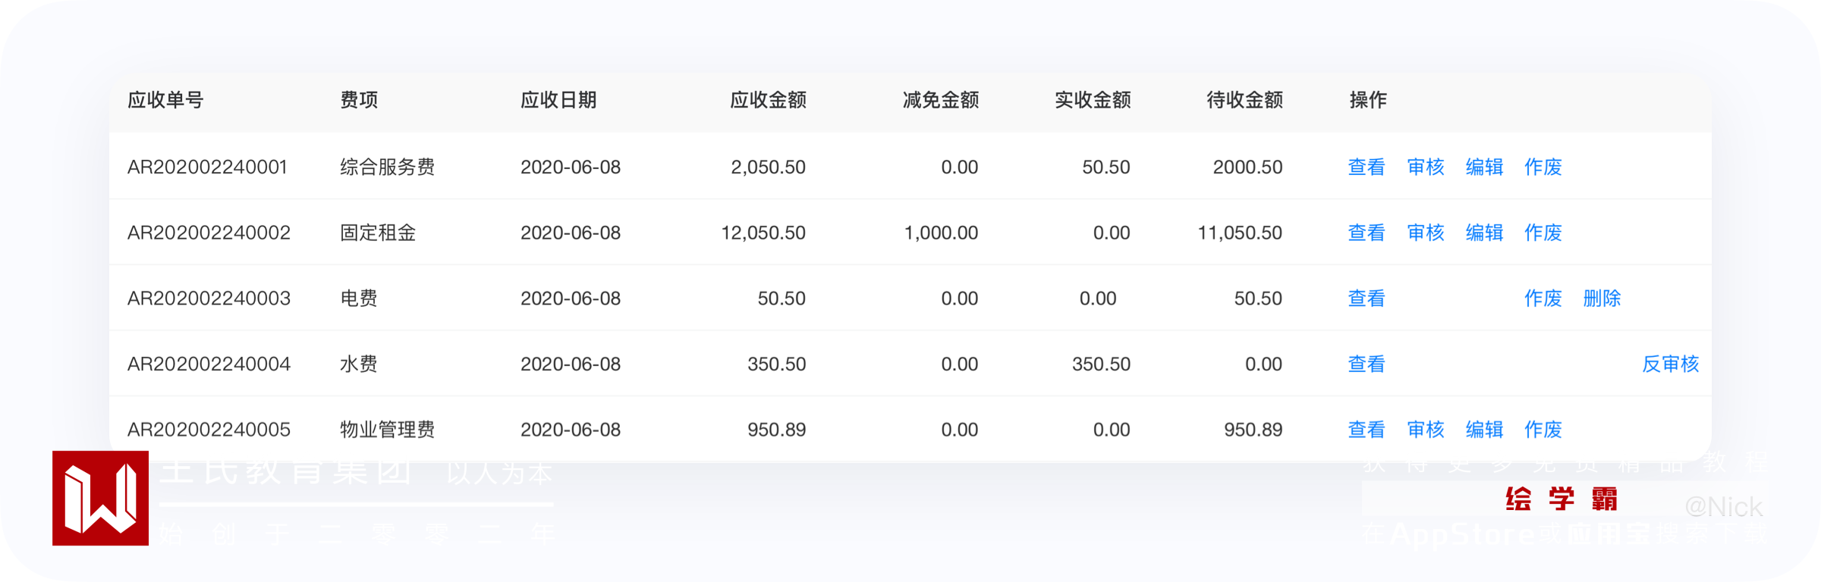Click 查看 for receivable AR202002240001
The height and width of the screenshot is (582, 1821).
pyautogui.click(x=1366, y=167)
